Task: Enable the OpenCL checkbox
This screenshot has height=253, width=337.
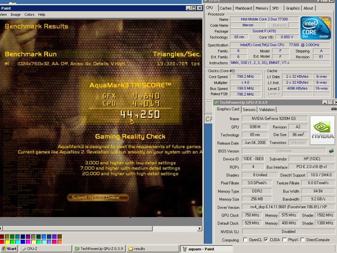Action: point(245,240)
